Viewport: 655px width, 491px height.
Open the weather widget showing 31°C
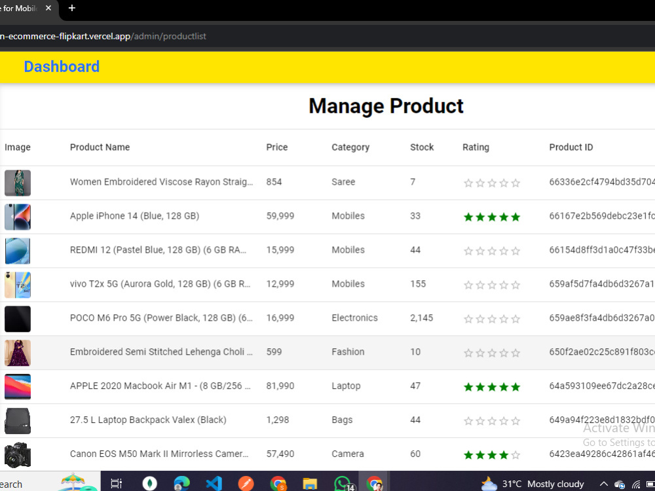tap(533, 484)
